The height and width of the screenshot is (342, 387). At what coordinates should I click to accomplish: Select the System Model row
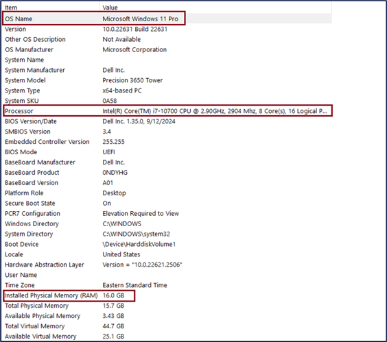(x=167, y=80)
